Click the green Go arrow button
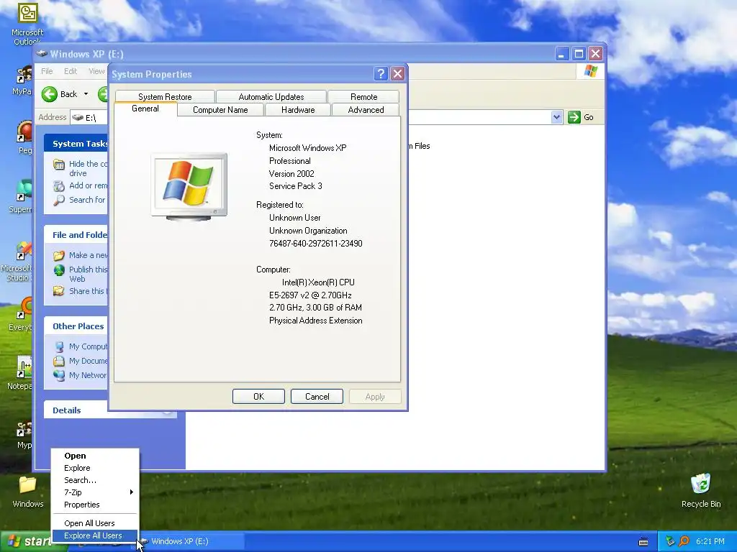This screenshot has width=737, height=552. coord(574,117)
